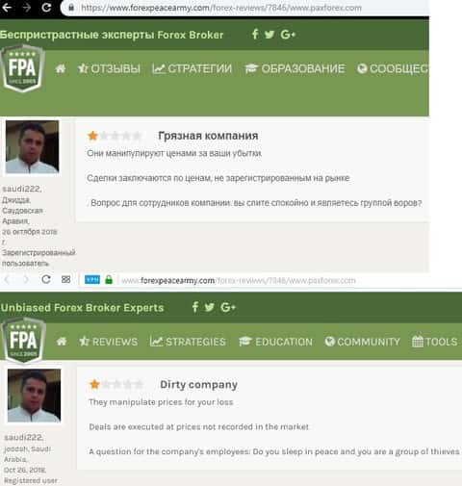The image size is (462, 486).
Task: Open the TOOLS menu
Action: pyautogui.click(x=435, y=342)
